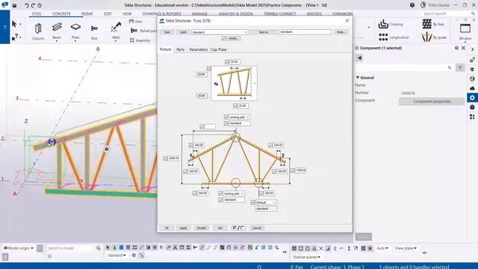The image size is (478, 269).
Task: Select the arrow selection tool in ribbon
Action: (x=14, y=24)
